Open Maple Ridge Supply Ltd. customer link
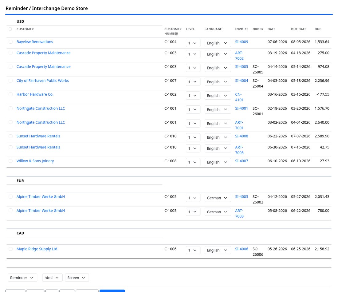 tap(37, 249)
